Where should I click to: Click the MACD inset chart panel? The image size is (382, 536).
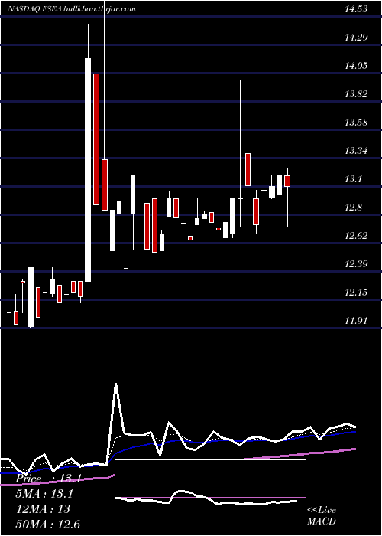coord(210,498)
